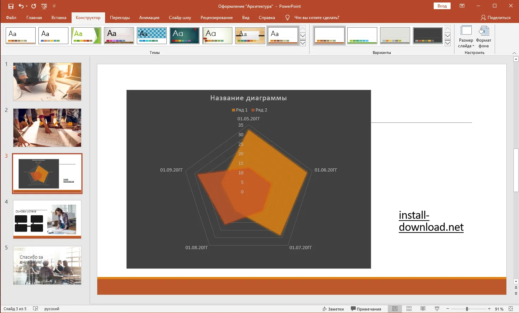Select the dark gray variant swatch

[x=428, y=36]
